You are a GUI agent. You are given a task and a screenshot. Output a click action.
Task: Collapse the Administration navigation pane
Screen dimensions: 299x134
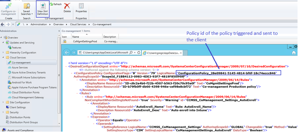[59, 31]
